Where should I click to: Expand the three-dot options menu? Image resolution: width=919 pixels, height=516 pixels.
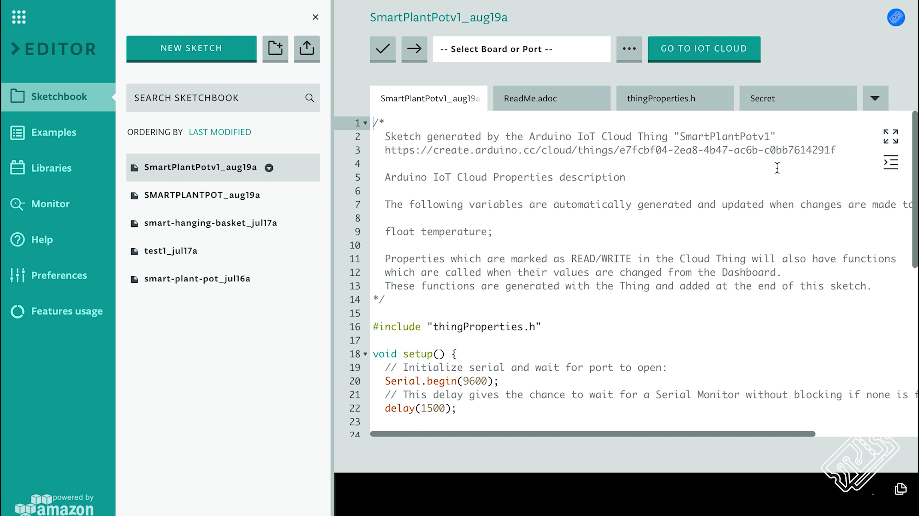[629, 49]
